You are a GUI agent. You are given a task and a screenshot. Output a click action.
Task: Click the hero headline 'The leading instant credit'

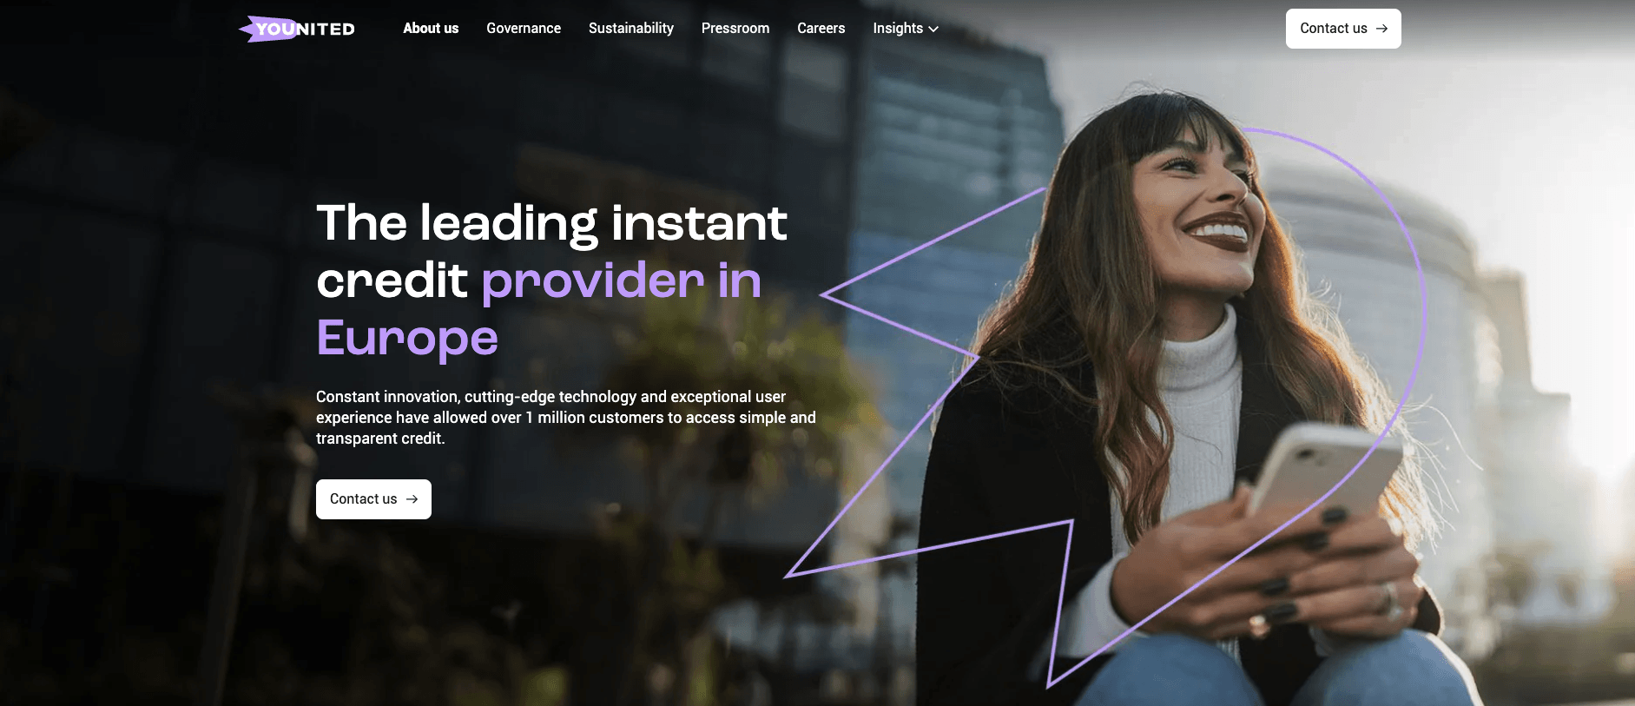click(x=552, y=251)
